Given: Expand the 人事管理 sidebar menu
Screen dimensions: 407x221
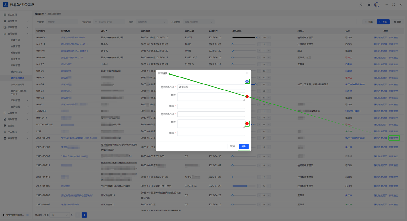Looking at the screenshot, I should (15, 113).
